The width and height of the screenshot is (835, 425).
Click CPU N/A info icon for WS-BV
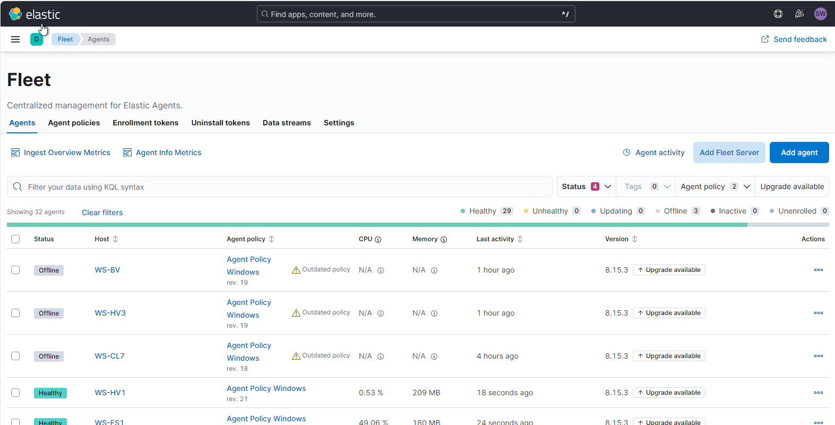(x=381, y=270)
